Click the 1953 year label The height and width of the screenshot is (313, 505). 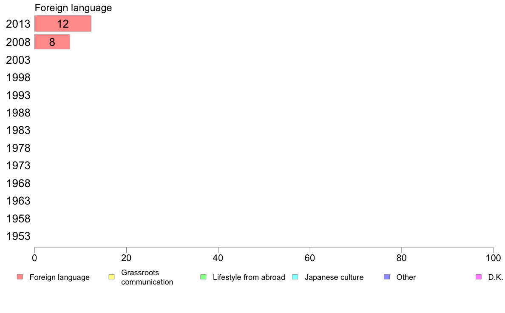click(x=18, y=236)
